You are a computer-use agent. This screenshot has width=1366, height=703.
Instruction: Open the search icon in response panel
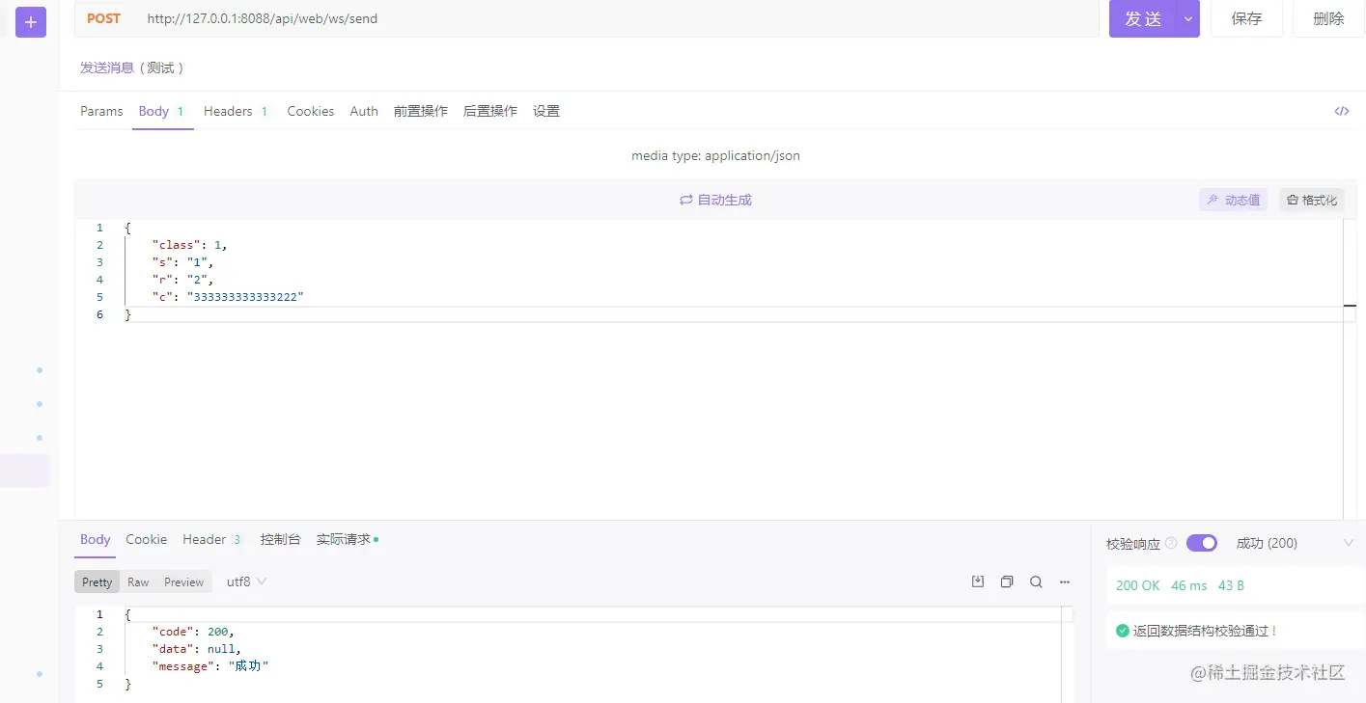1036,581
